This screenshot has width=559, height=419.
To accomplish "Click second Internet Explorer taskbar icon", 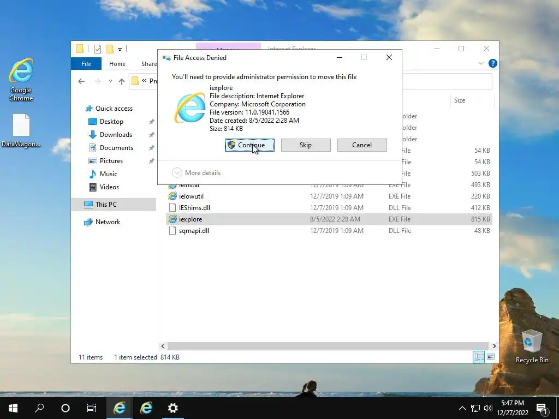I will coord(146,408).
